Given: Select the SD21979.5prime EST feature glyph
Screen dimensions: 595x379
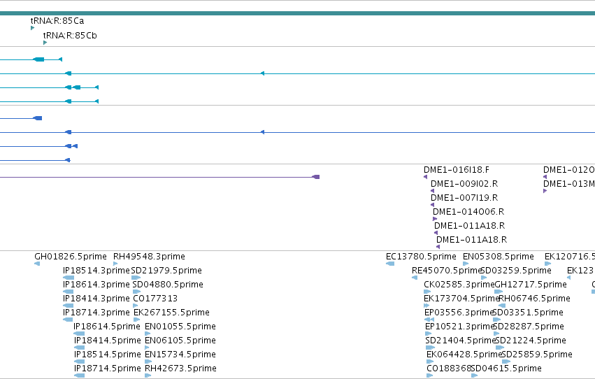Looking at the screenshot, I should pyautogui.click(x=136, y=278).
